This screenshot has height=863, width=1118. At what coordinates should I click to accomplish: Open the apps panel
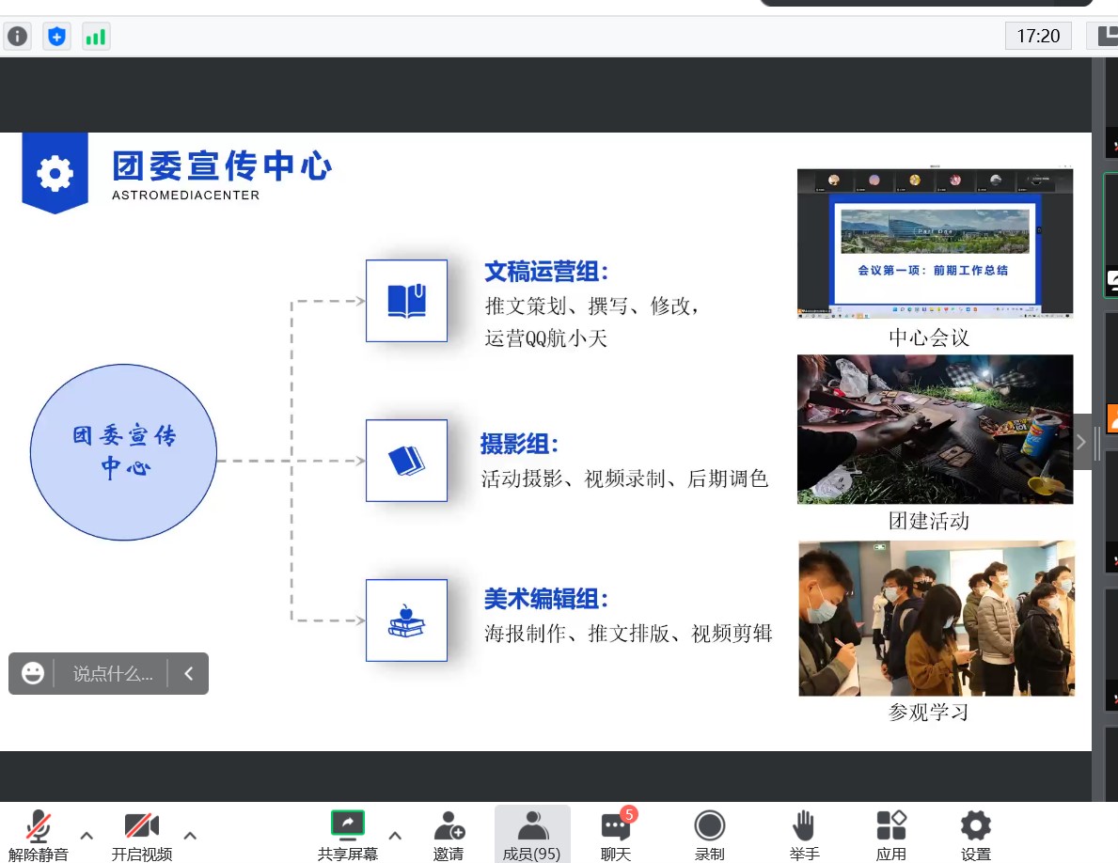coord(890,826)
